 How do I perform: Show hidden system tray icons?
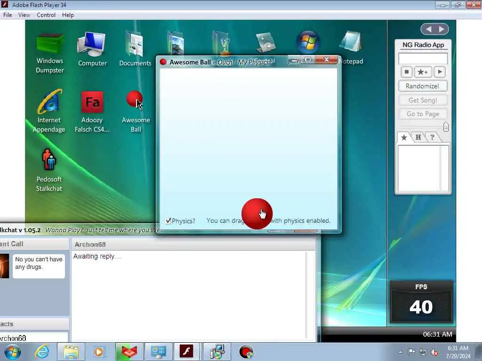click(x=400, y=352)
